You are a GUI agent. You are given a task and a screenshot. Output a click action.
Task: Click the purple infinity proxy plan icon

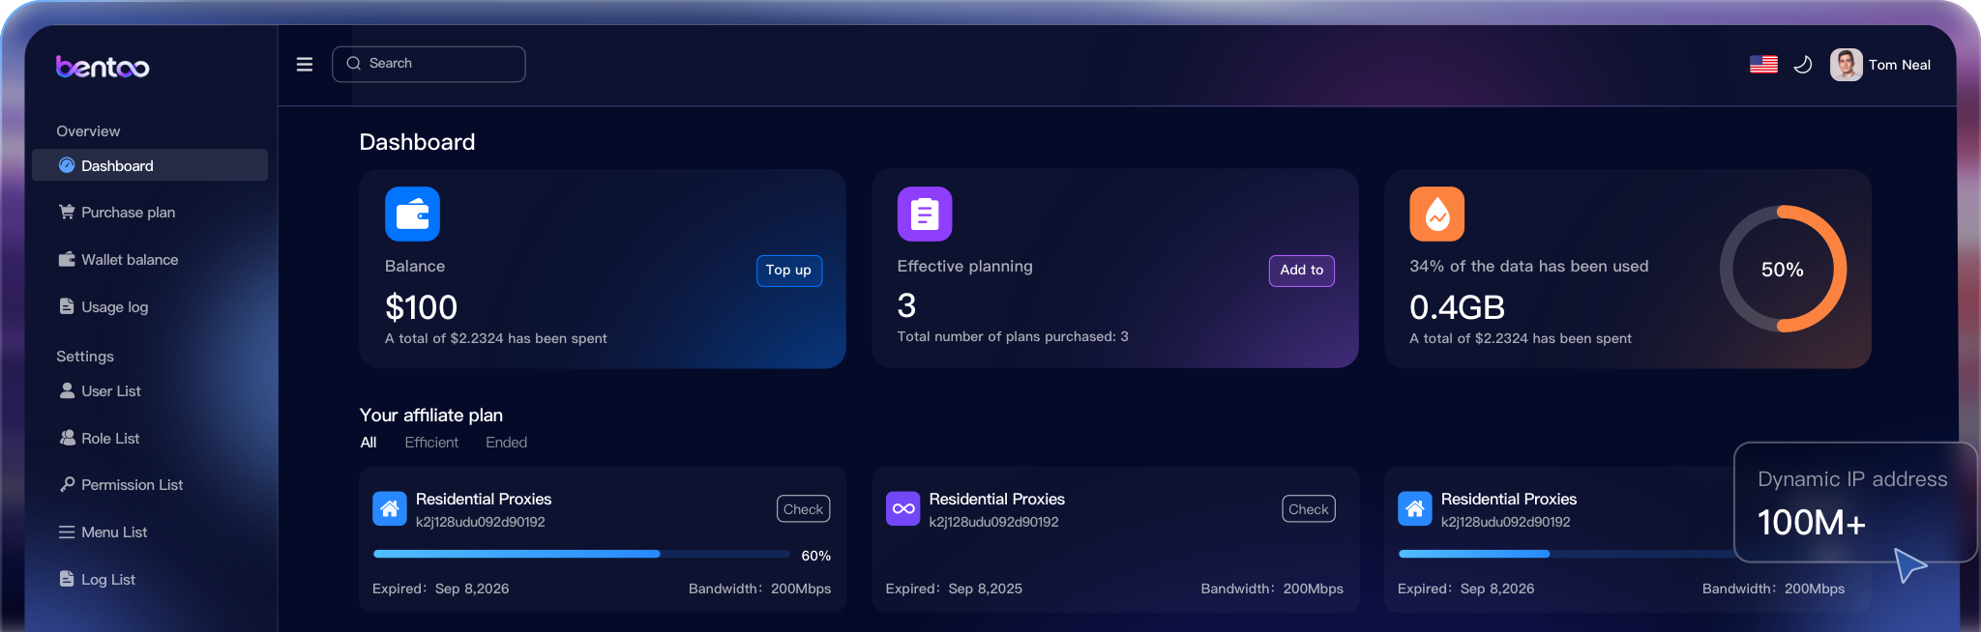point(902,508)
